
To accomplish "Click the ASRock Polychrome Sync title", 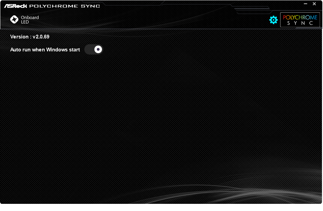I will tap(52, 6).
